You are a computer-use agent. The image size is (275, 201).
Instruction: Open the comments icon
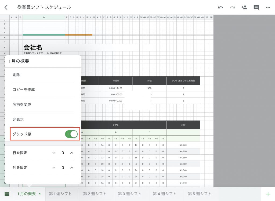pos(256,8)
